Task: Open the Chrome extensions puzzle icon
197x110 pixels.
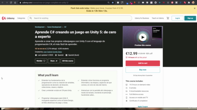Action: (x=189, y=2)
